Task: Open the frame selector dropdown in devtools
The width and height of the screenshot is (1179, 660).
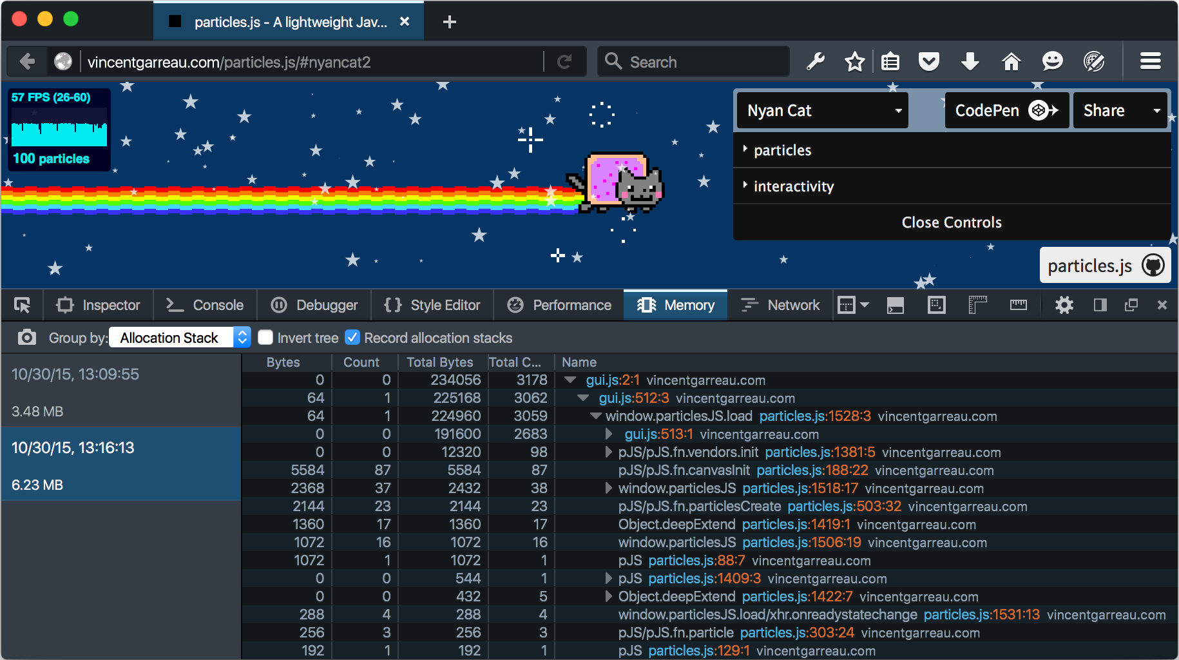Action: [x=853, y=305]
